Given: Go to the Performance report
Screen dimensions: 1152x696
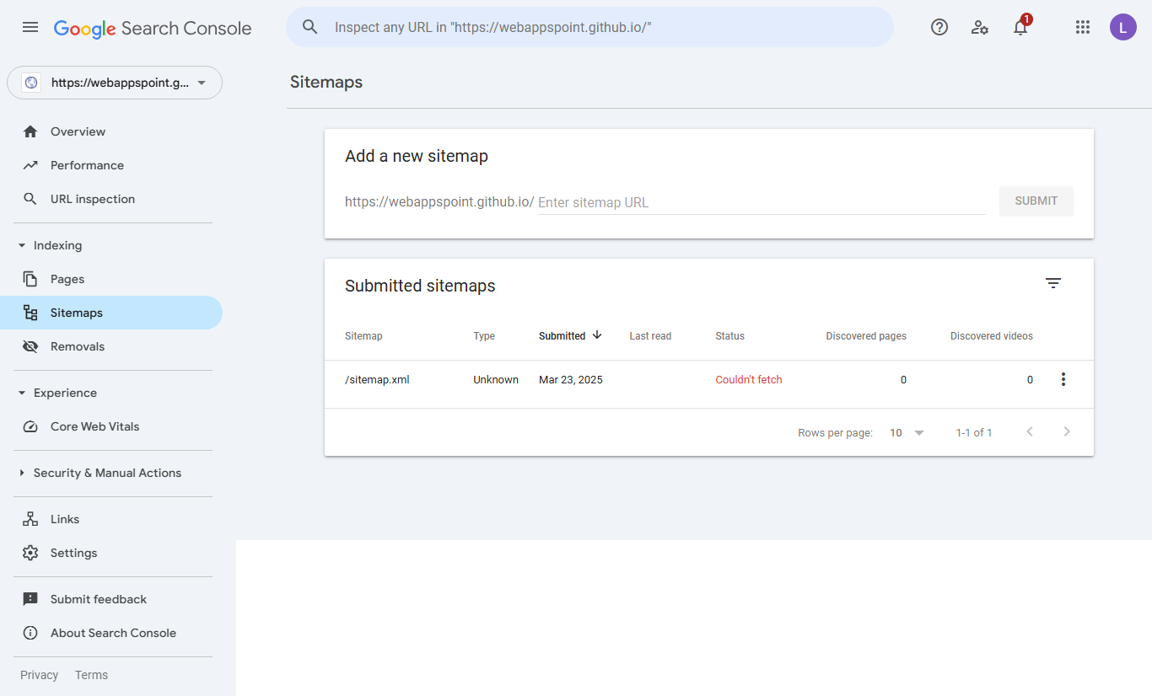Looking at the screenshot, I should pyautogui.click(x=87, y=165).
